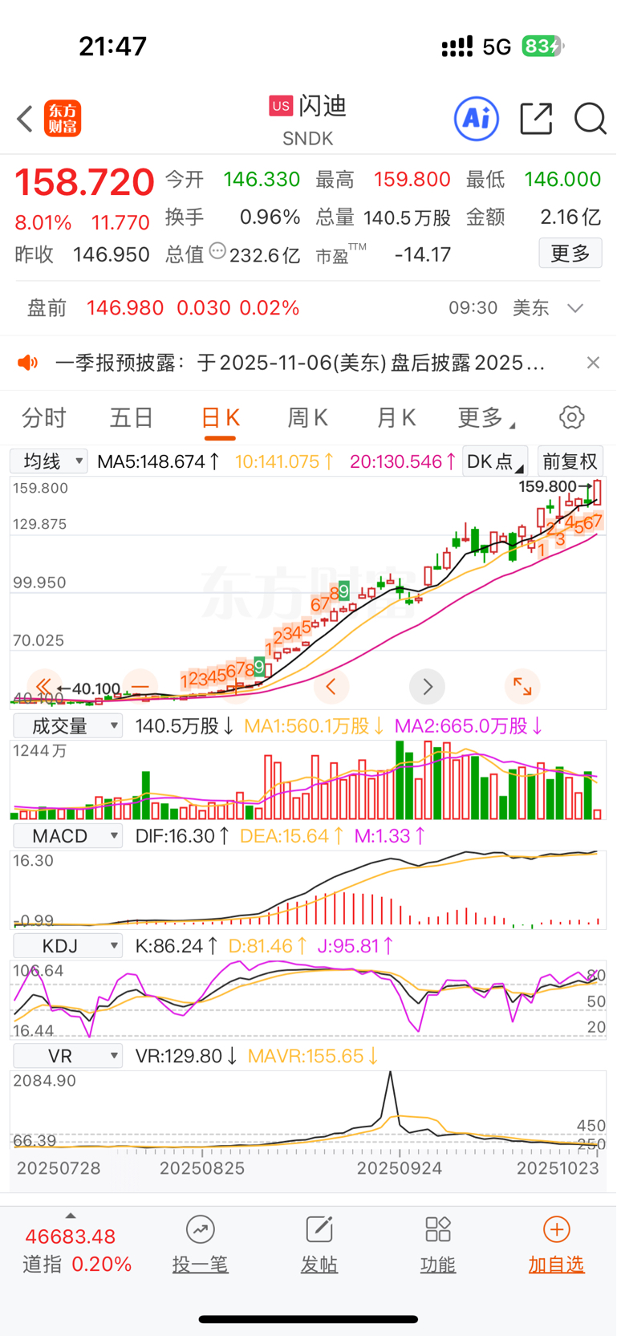Tap the DIF:16.30 value
Viewport: 617px width, 1336px height.
click(x=182, y=836)
